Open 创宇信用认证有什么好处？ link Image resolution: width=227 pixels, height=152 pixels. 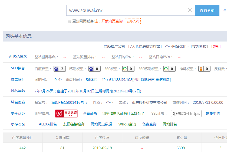point(123,113)
